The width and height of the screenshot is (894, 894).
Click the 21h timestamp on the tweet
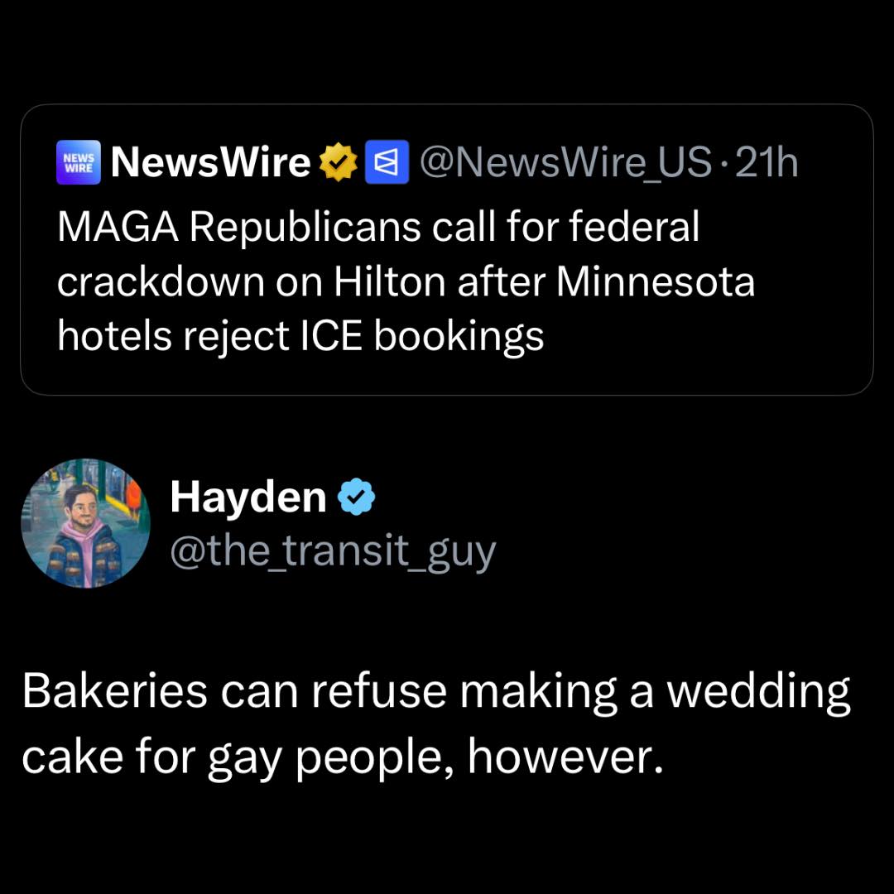click(x=768, y=162)
